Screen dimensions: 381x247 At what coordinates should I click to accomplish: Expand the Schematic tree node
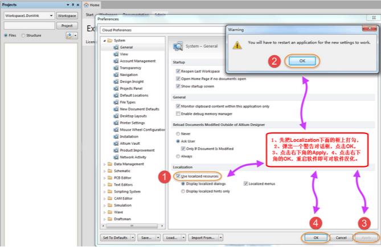(104, 171)
